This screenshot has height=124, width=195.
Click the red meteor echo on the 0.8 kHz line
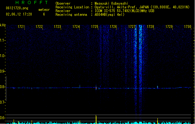pos(96,88)
